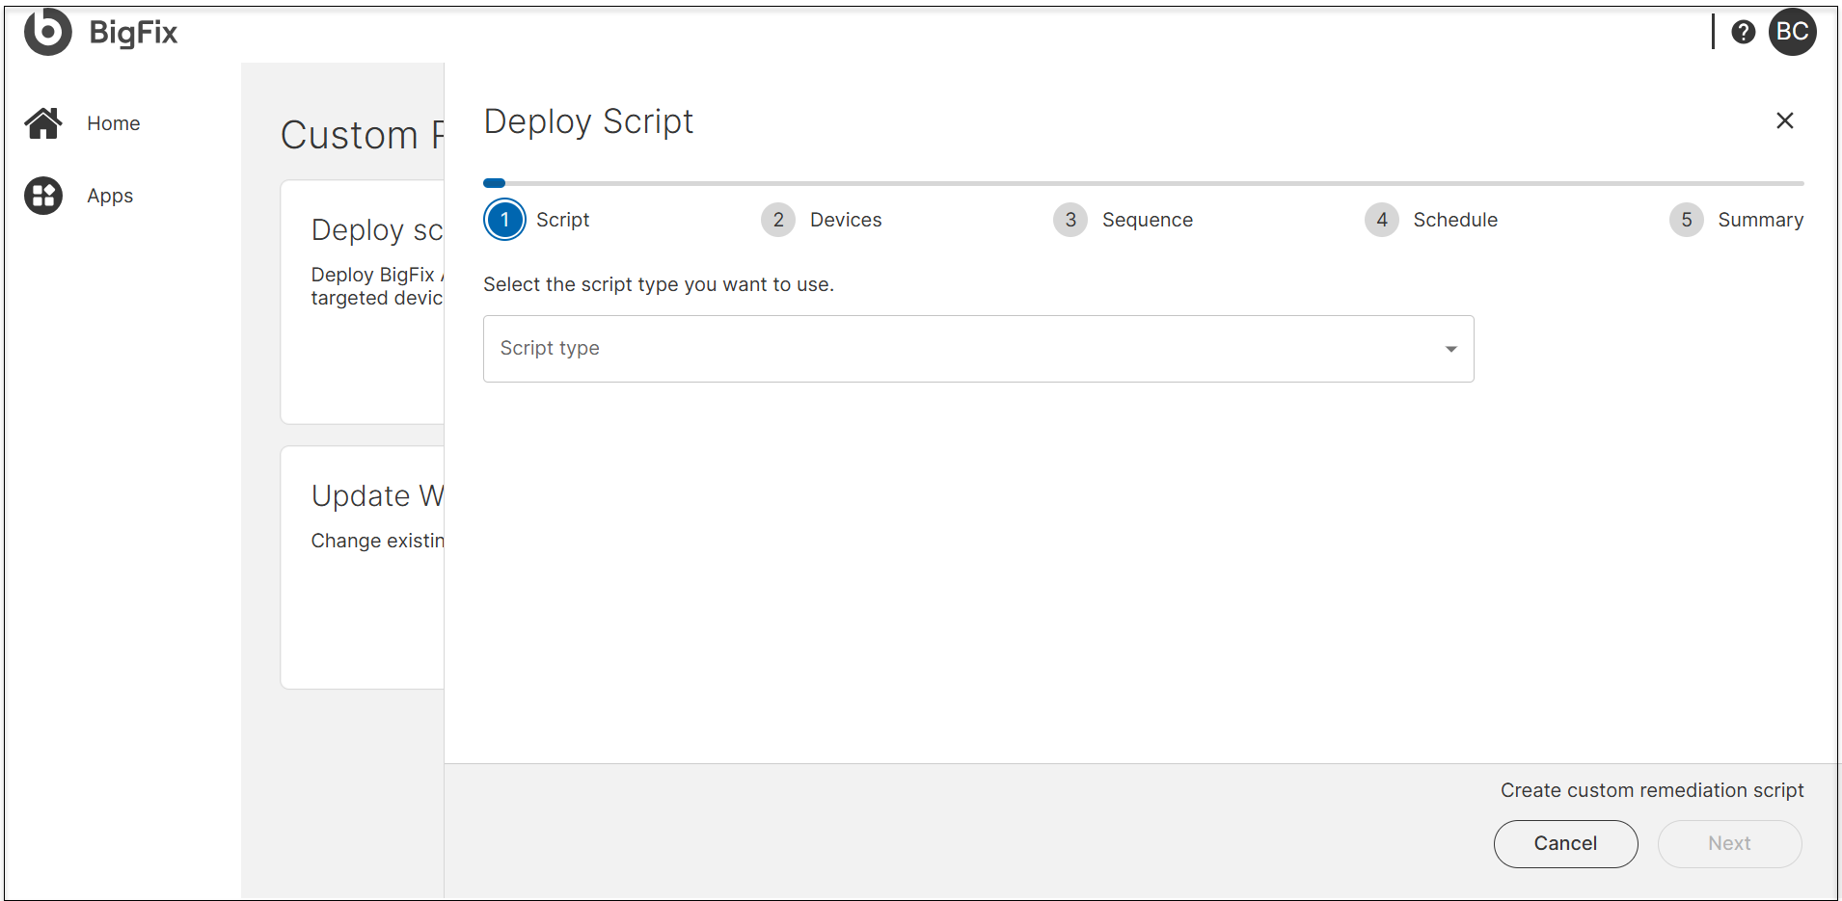Open Create custom remediation script link
The height and width of the screenshot is (901, 1842).
click(x=1652, y=789)
